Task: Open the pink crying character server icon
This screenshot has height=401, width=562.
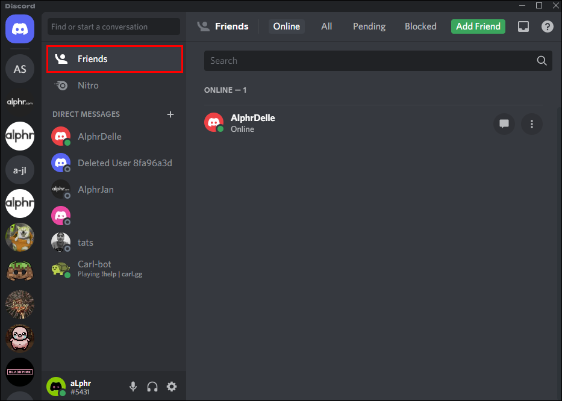Action: [20, 338]
